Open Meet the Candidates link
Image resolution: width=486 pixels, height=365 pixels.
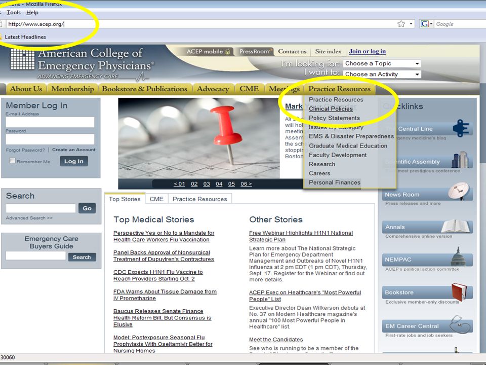pos(276,340)
